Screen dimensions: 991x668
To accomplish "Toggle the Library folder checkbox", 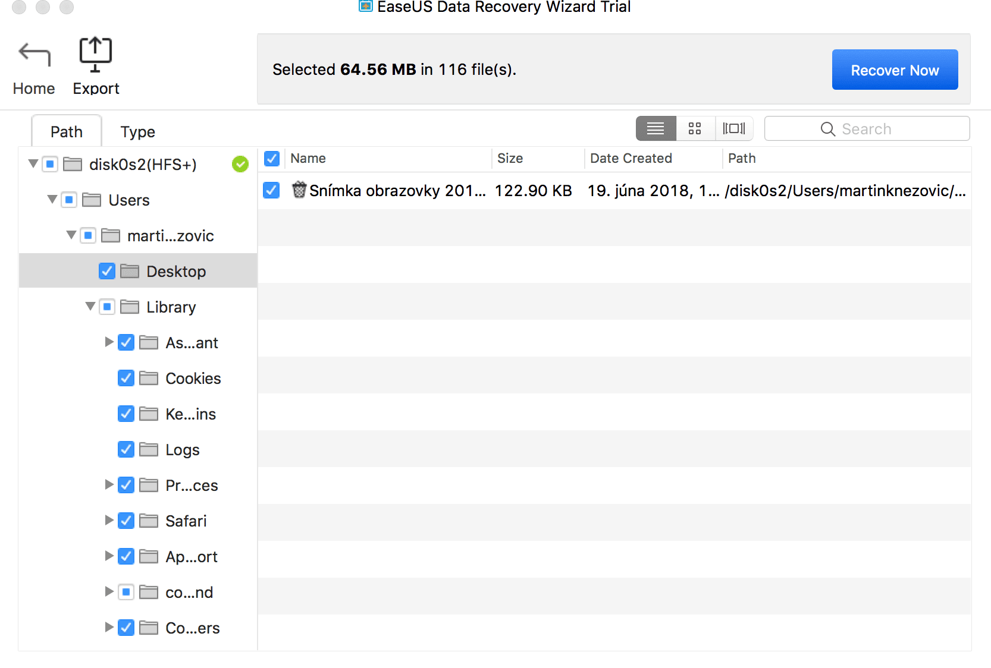I will (x=107, y=307).
